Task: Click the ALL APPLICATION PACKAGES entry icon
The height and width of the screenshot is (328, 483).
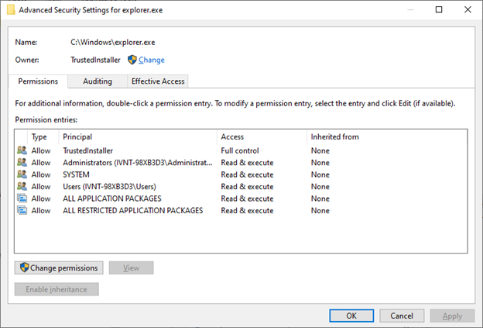Action: coord(22,199)
